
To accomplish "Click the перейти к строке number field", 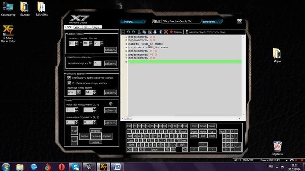I will [x=97, y=63].
